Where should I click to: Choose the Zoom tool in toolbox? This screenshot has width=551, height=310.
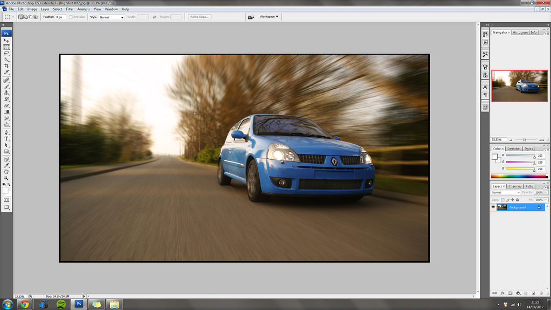coord(6,178)
